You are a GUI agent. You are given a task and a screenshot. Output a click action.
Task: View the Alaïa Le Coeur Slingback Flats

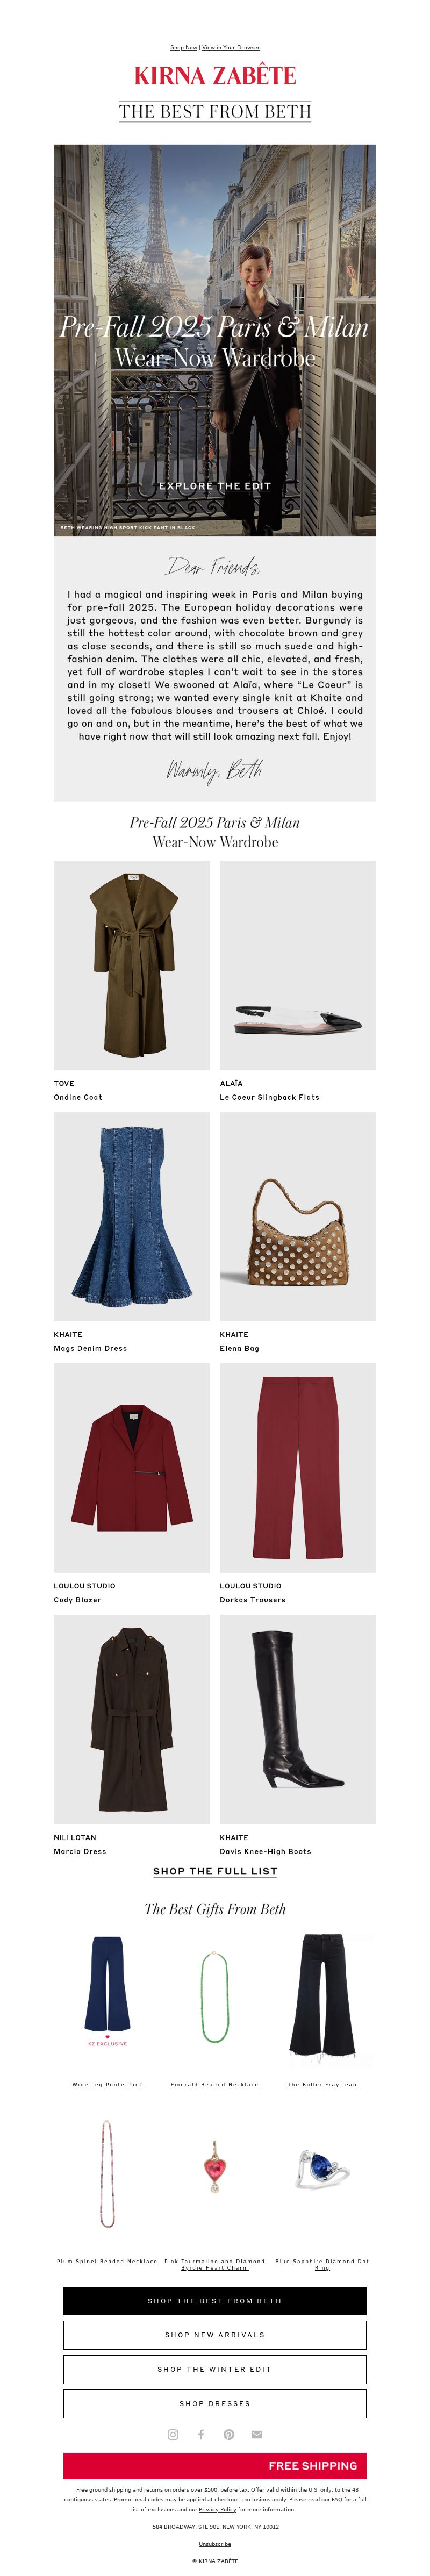[x=298, y=965]
